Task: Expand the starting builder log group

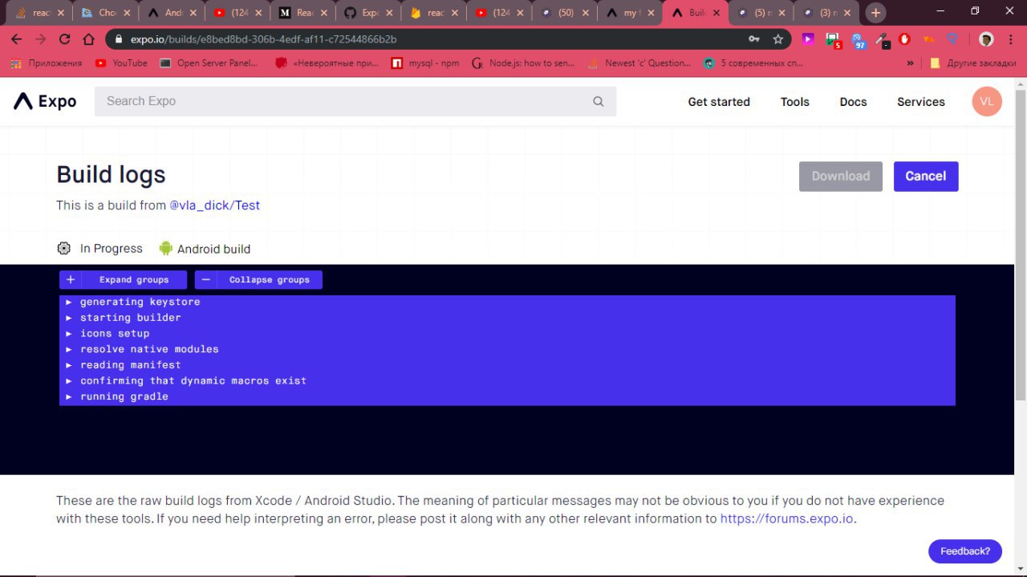Action: [x=507, y=318]
